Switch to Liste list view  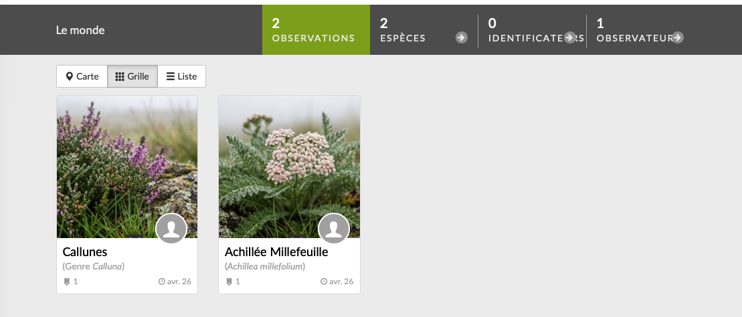pyautogui.click(x=182, y=76)
